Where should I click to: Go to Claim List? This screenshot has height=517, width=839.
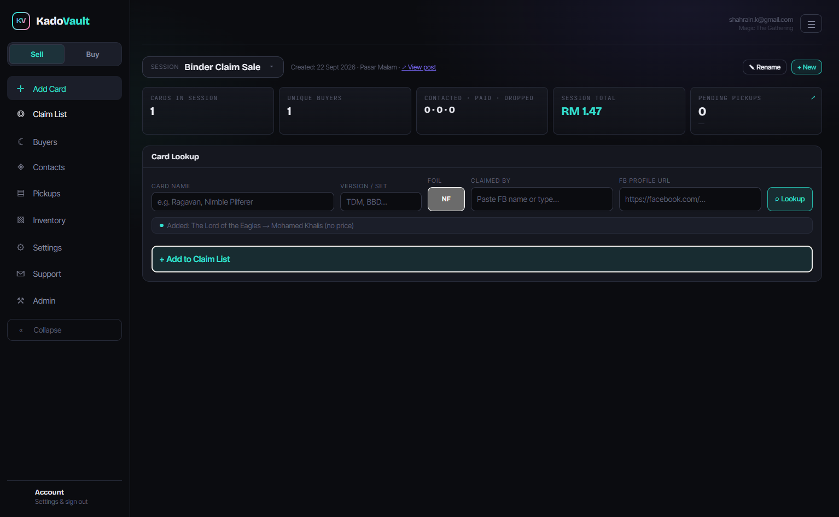click(x=65, y=114)
